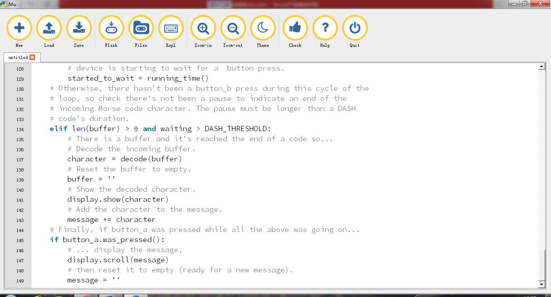
Task: Click 'display.scroll(message)' line
Action: point(118,260)
